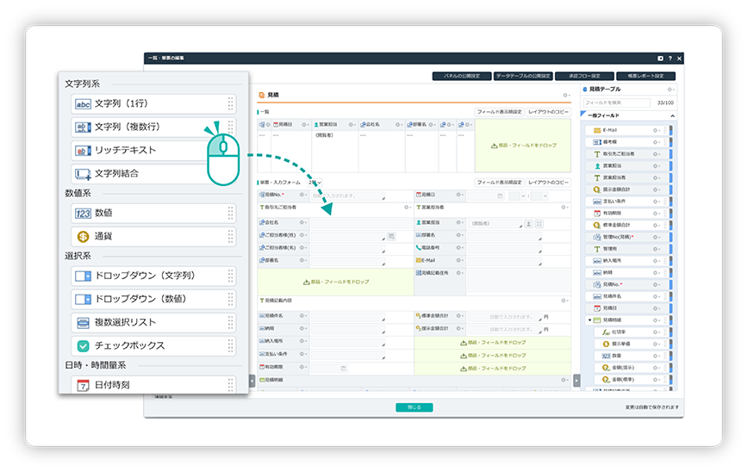Select 提示金額合計 in 見積テーブル list
748x472 pixels.
tap(627, 189)
